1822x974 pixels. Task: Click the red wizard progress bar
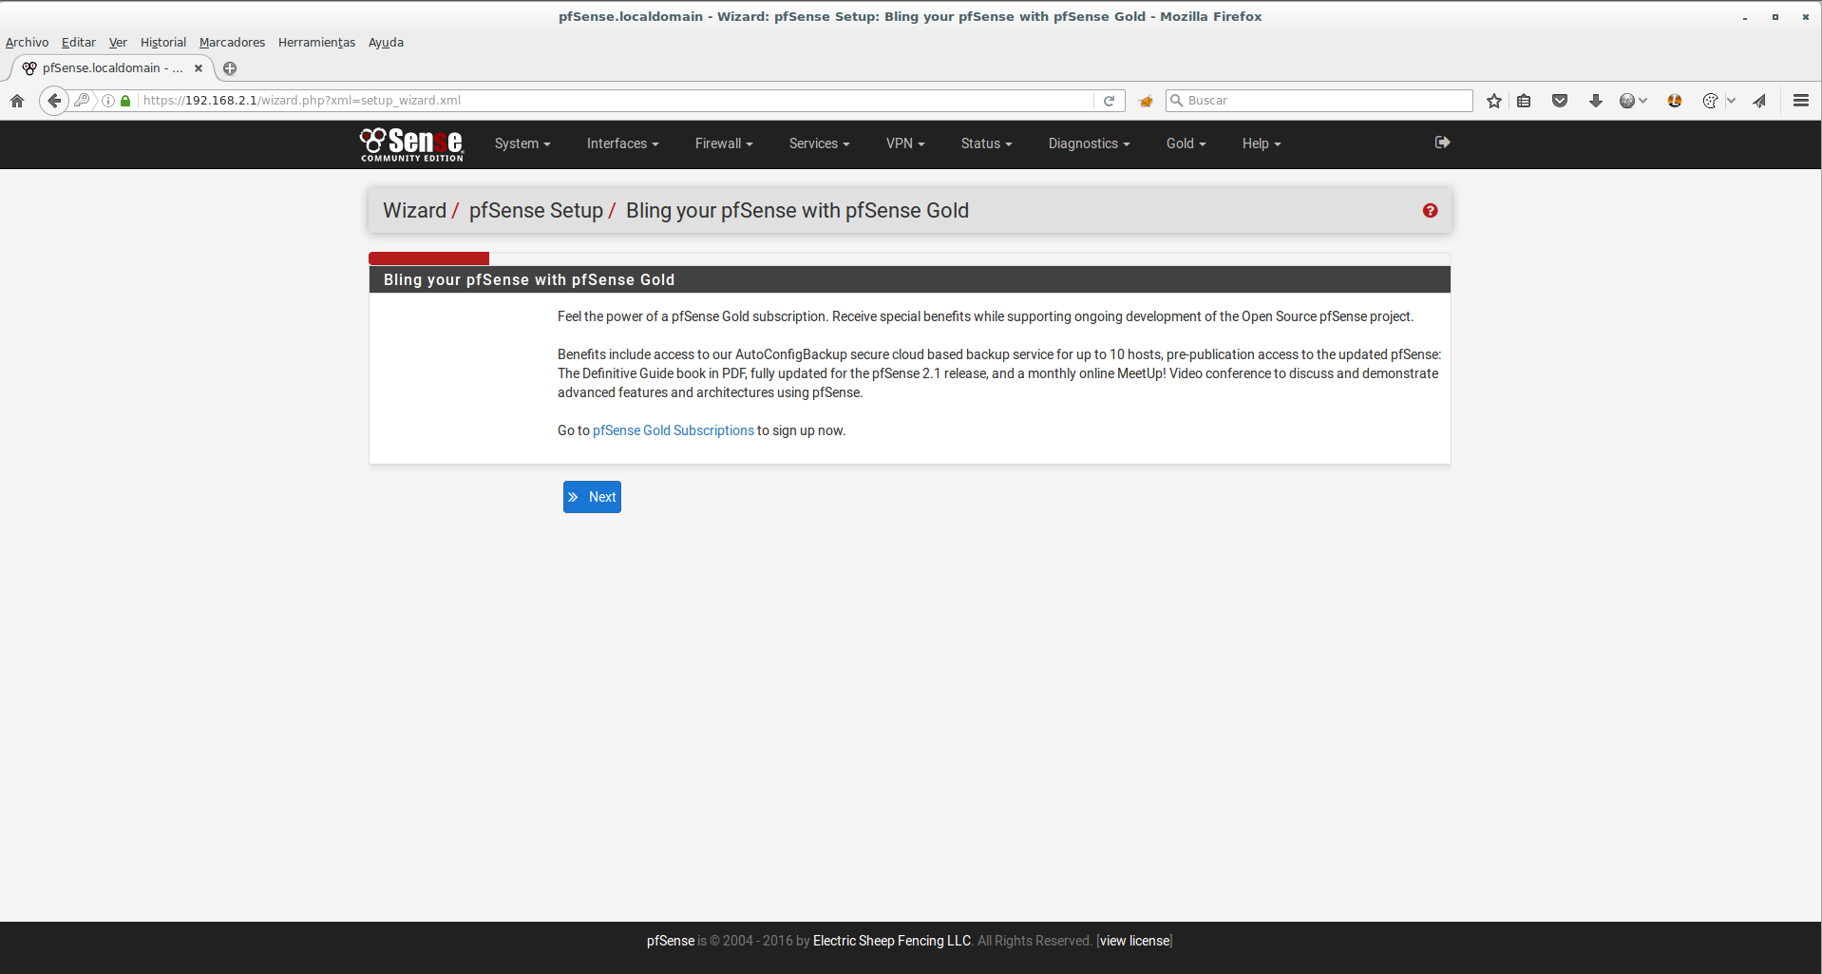tap(428, 258)
